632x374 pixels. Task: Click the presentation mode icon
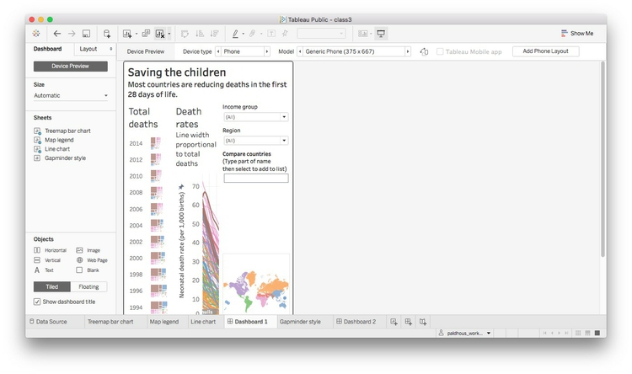381,34
